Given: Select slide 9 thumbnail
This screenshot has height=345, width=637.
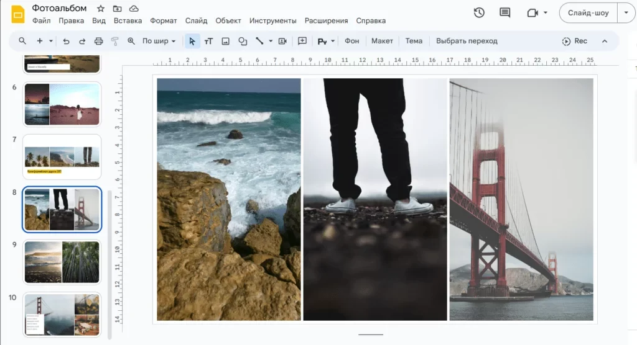Looking at the screenshot, I should 62,262.
